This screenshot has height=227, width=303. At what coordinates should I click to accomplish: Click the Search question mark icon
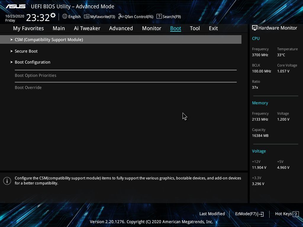pyautogui.click(x=159, y=17)
